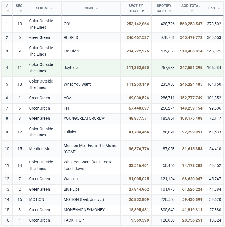Select the song MOTION (feat. Juicy J)

(84, 199)
